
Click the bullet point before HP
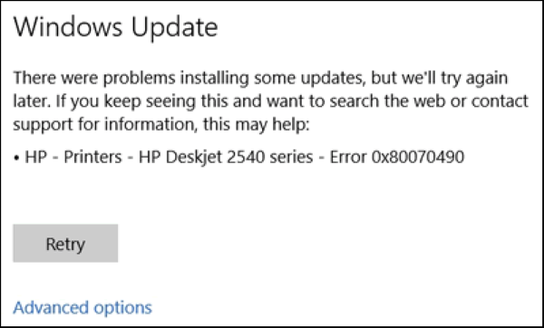click(16, 158)
